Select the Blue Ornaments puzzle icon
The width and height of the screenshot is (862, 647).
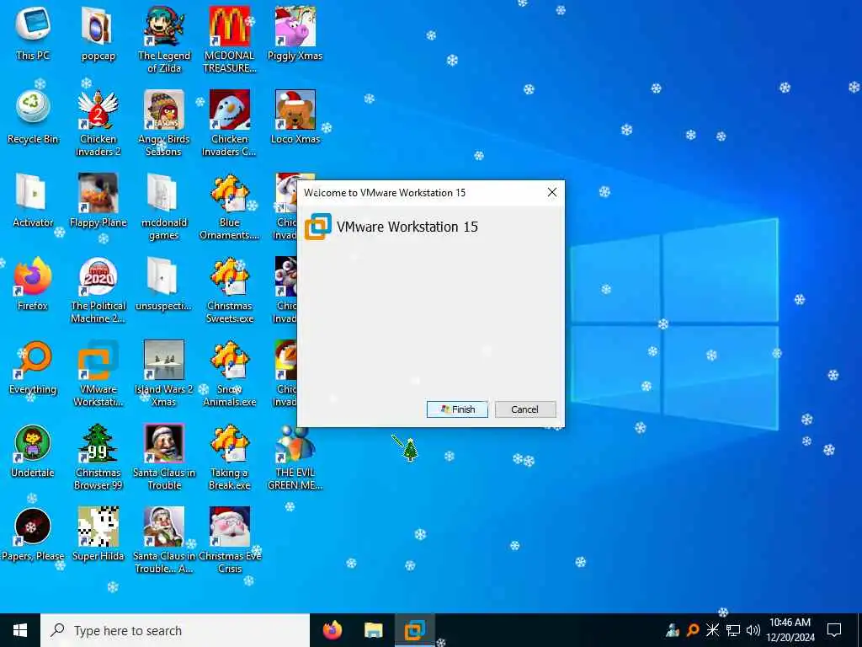coord(229,207)
